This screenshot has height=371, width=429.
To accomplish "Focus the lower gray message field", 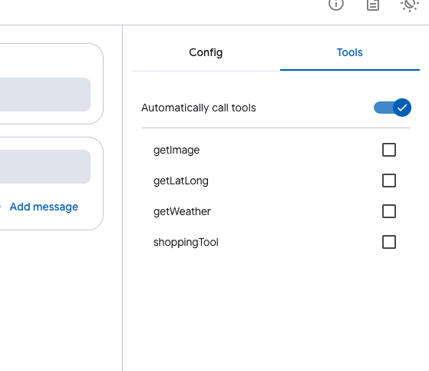I will pos(45,167).
